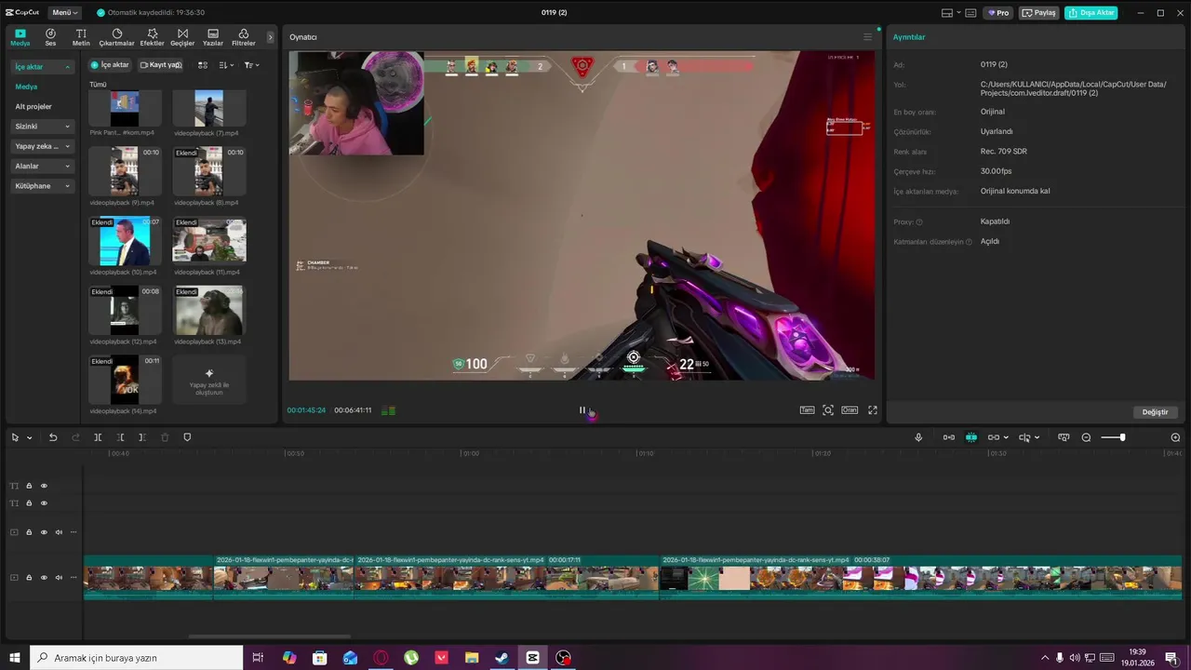Toggle auto snapping on the timeline
Screen dimensions: 1191x670
coord(971,437)
